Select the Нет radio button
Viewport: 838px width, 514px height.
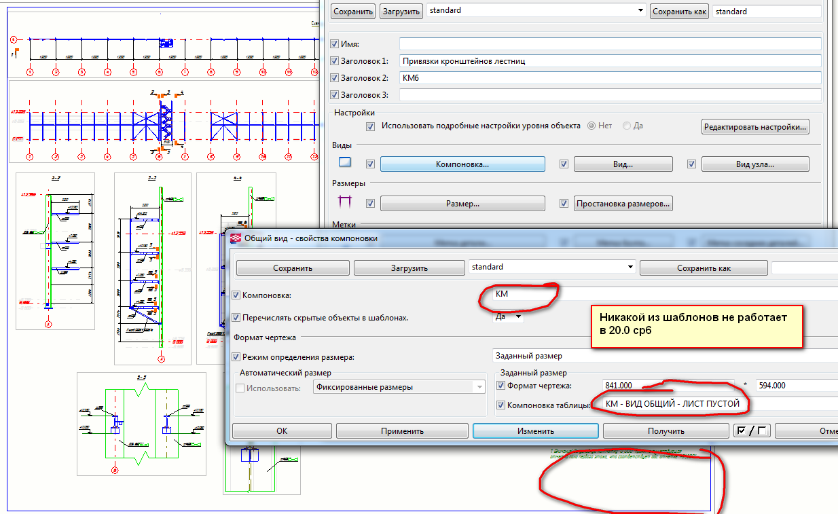point(591,126)
